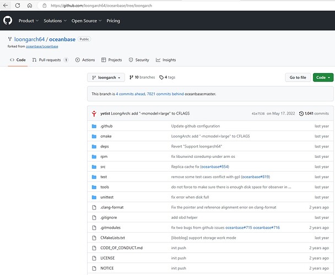This screenshot has height=275, width=335.
Task: Click the yetist author avatar icon
Action: 94,113
